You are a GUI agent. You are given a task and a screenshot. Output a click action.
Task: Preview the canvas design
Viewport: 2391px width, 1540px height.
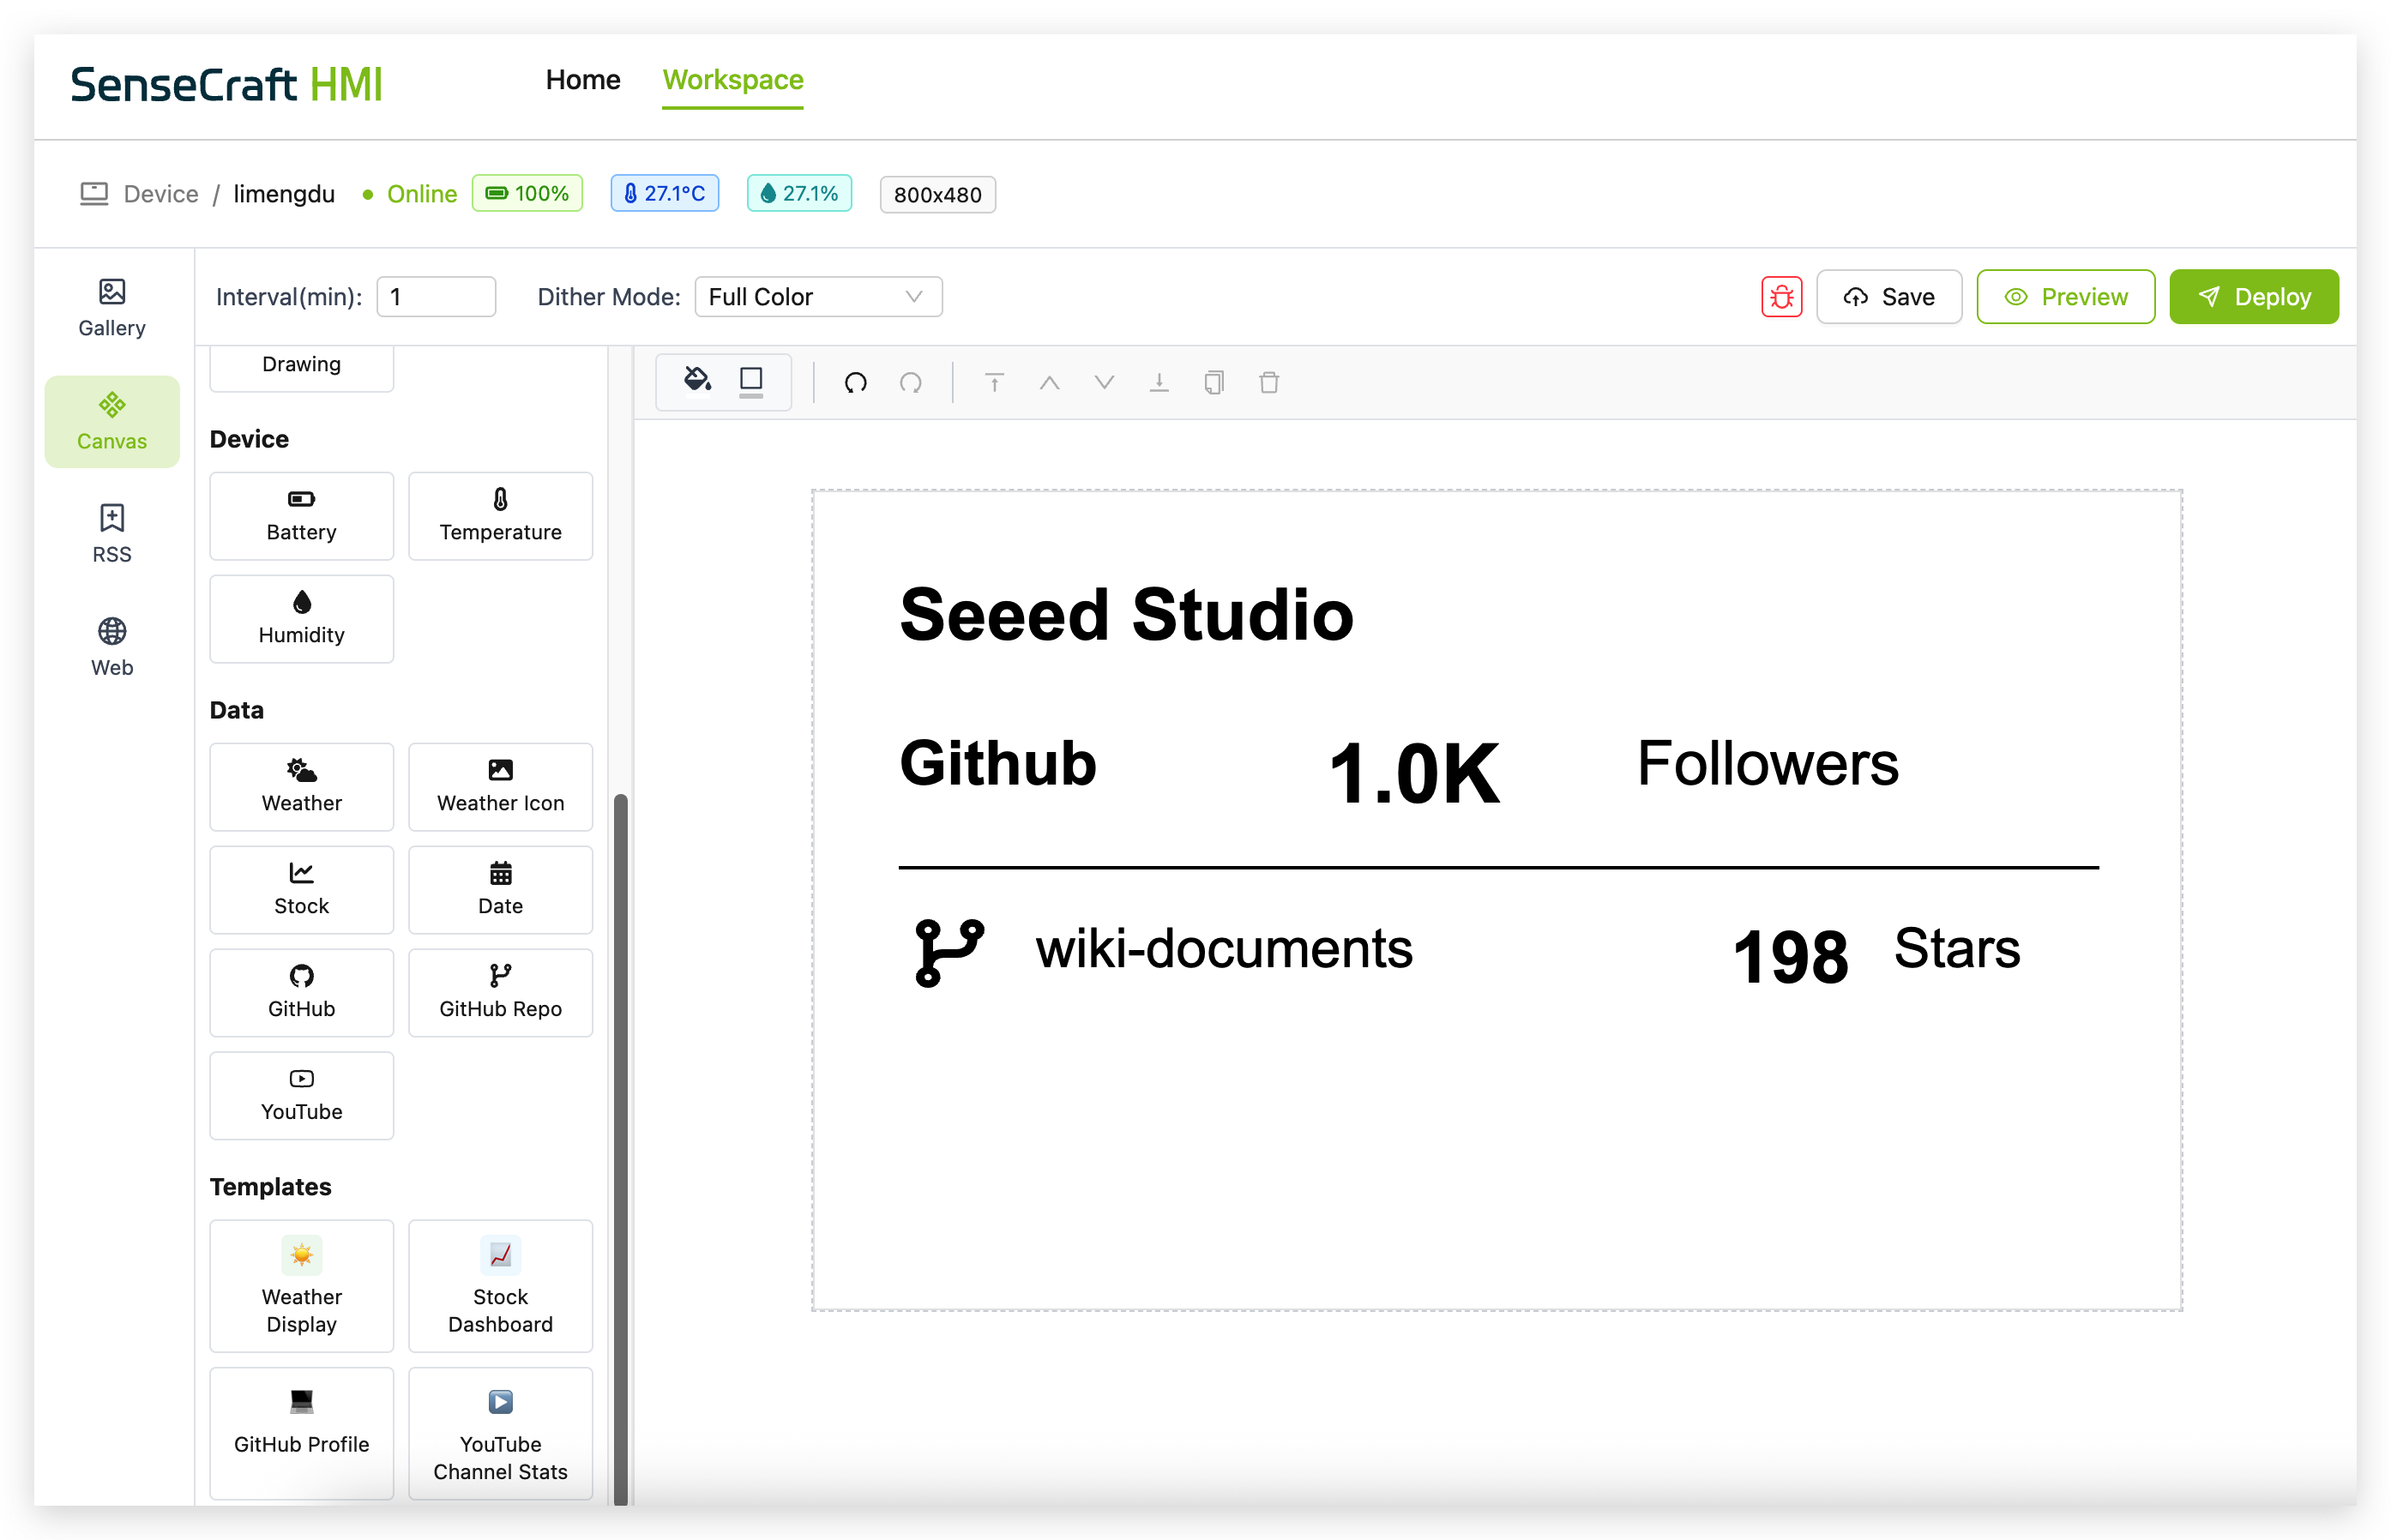2066,297
